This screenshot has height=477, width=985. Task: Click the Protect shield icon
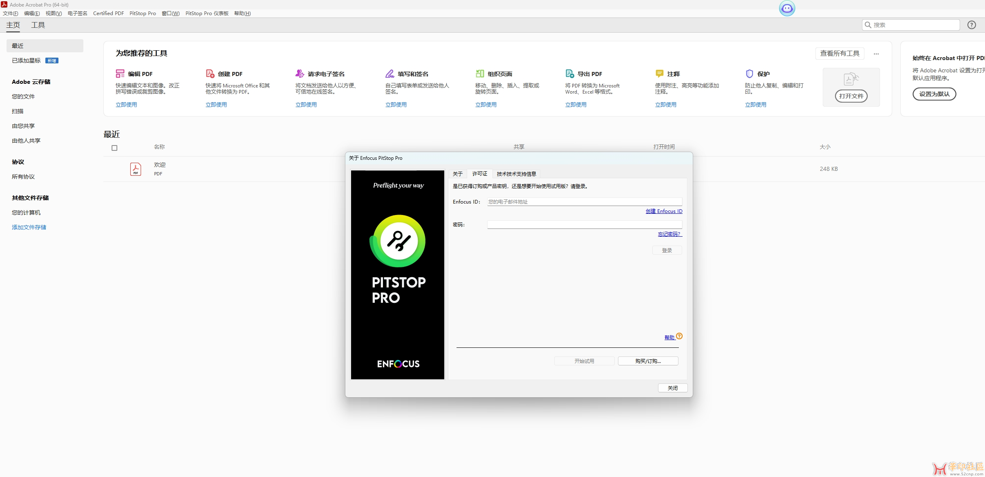tap(750, 74)
